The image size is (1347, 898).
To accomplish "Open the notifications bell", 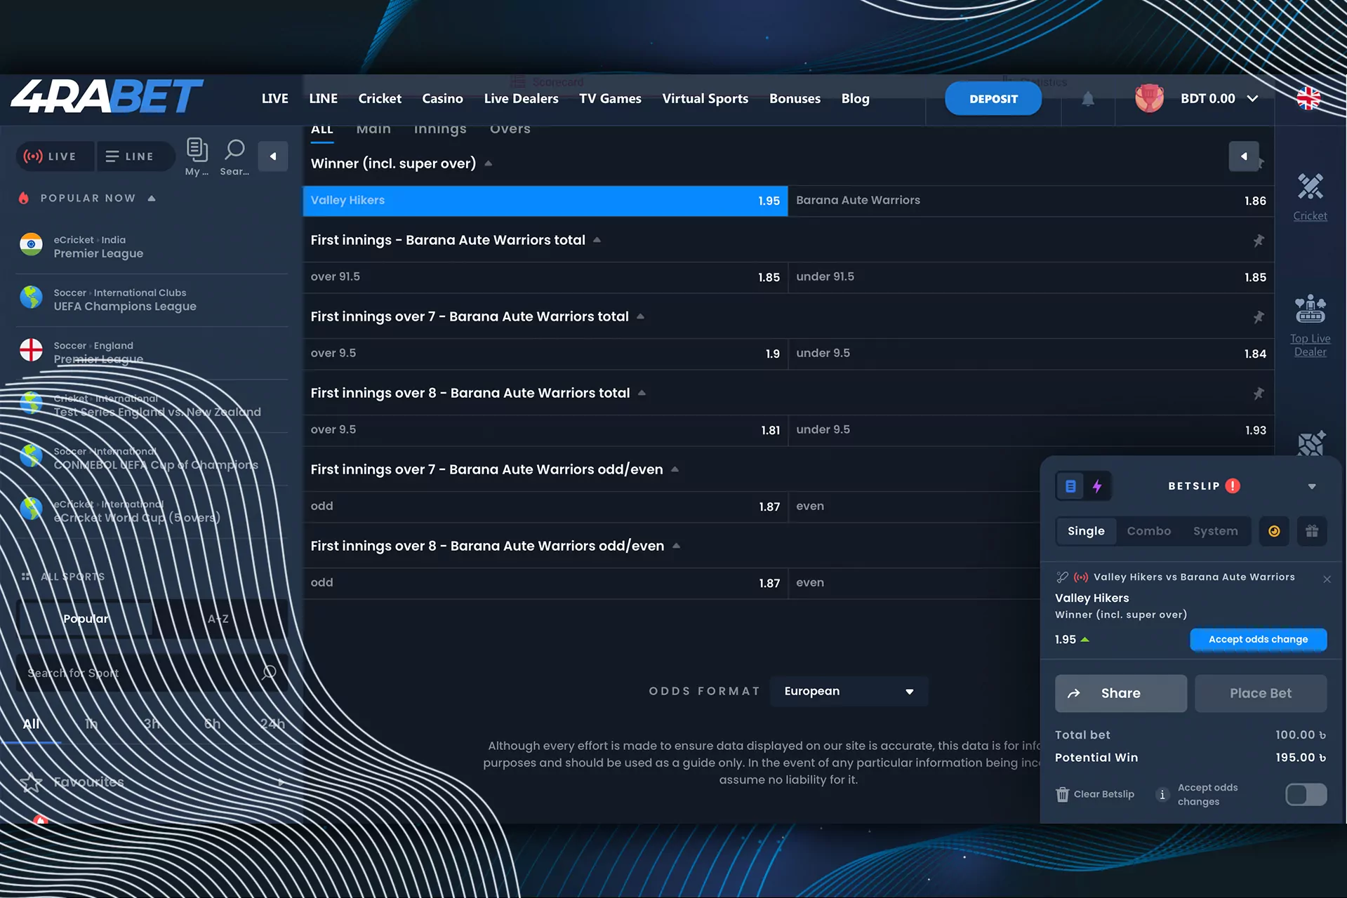I will click(1088, 99).
